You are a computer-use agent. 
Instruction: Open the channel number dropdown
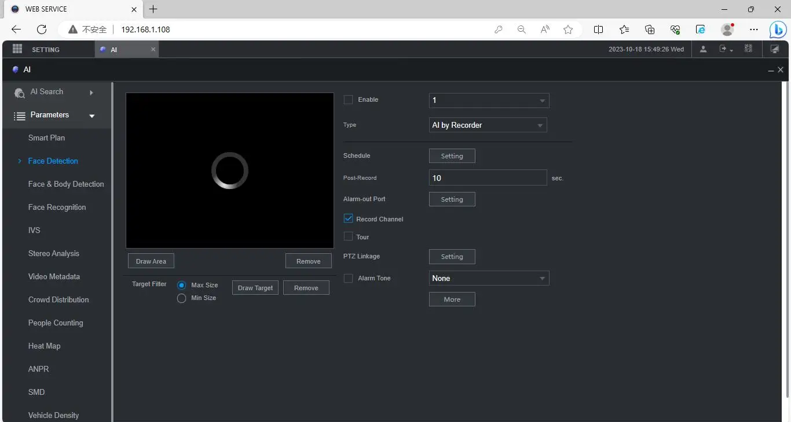(x=489, y=101)
